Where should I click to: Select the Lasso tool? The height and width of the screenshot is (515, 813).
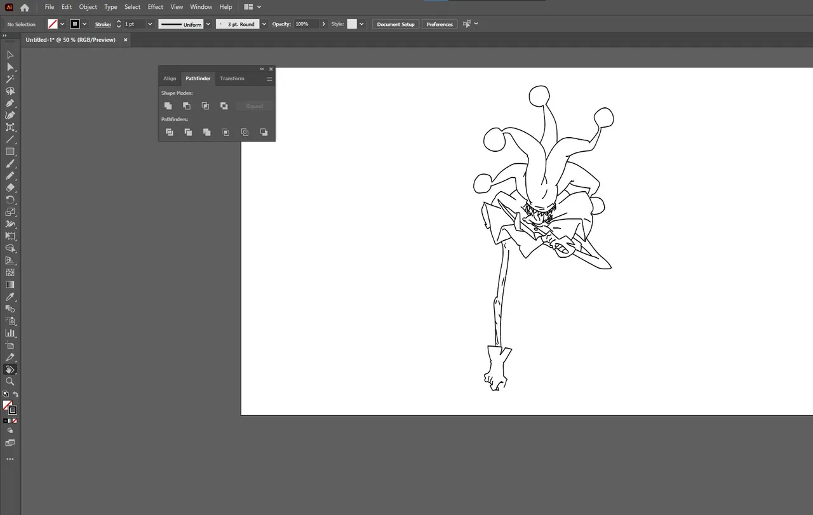pos(10,91)
